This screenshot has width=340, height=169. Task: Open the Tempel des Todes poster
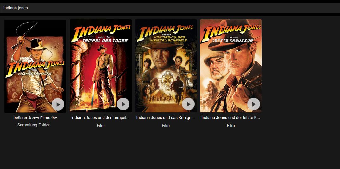pyautogui.click(x=101, y=66)
